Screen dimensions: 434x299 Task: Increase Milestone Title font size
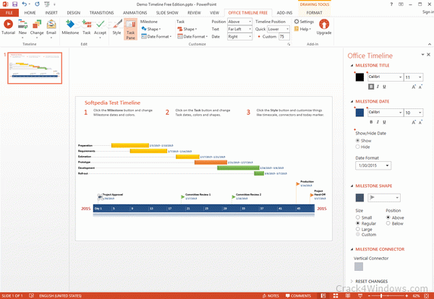pyautogui.click(x=414, y=87)
